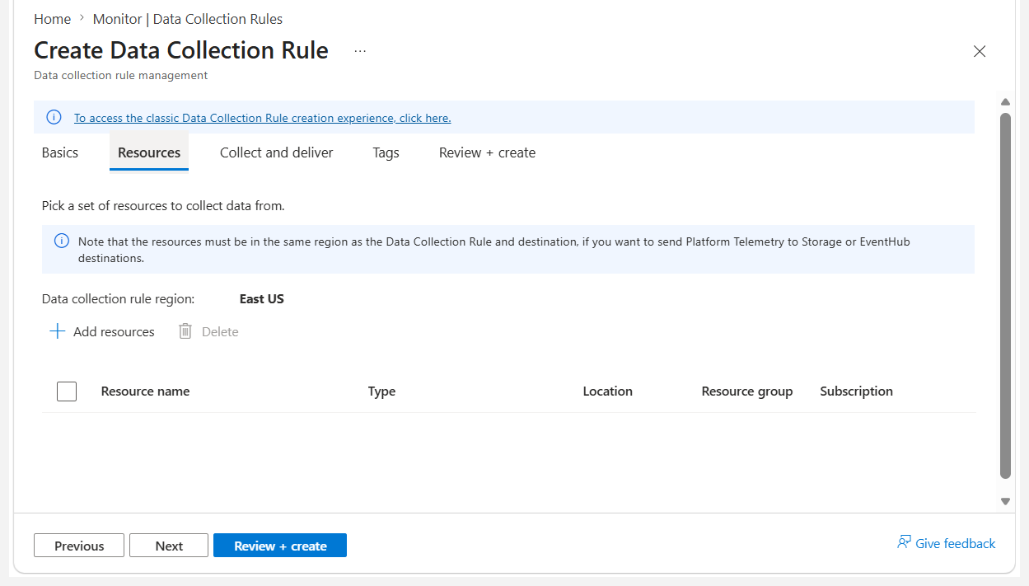Click the info icon in the classic experience banner
The width and height of the screenshot is (1029, 586).
pos(54,117)
